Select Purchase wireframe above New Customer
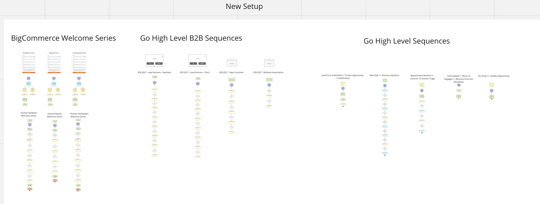 pos(232,63)
